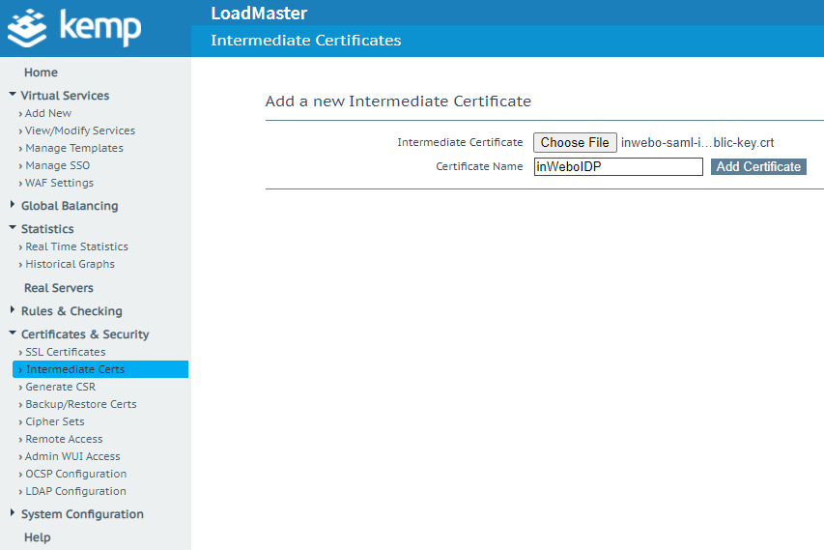Open the Real Servers menu item
The height and width of the screenshot is (550, 824).
pyautogui.click(x=58, y=288)
